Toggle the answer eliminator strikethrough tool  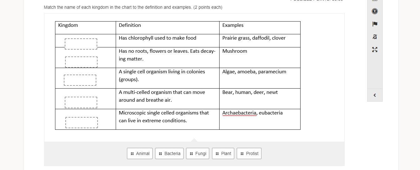click(375, 37)
